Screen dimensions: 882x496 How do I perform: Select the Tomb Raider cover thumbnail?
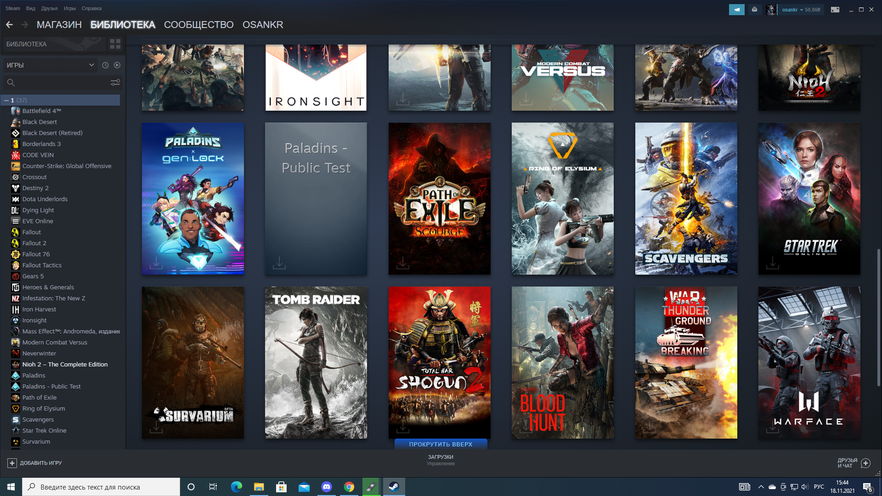[316, 362]
